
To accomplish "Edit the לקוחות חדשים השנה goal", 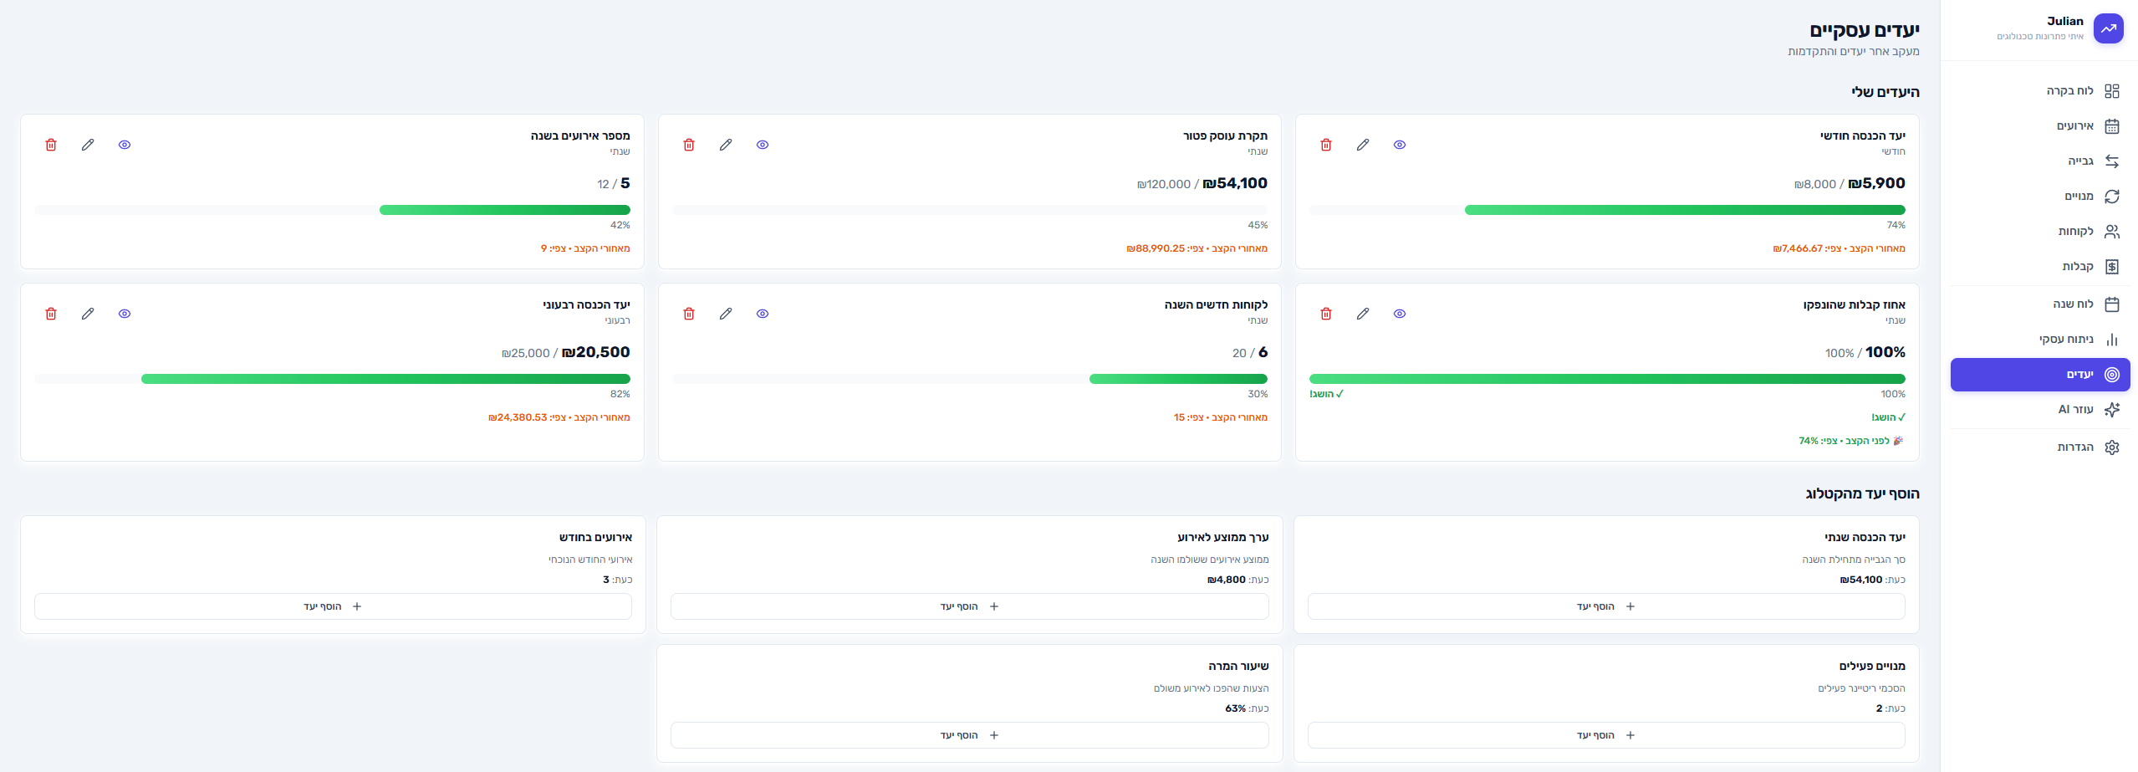I will pos(726,314).
